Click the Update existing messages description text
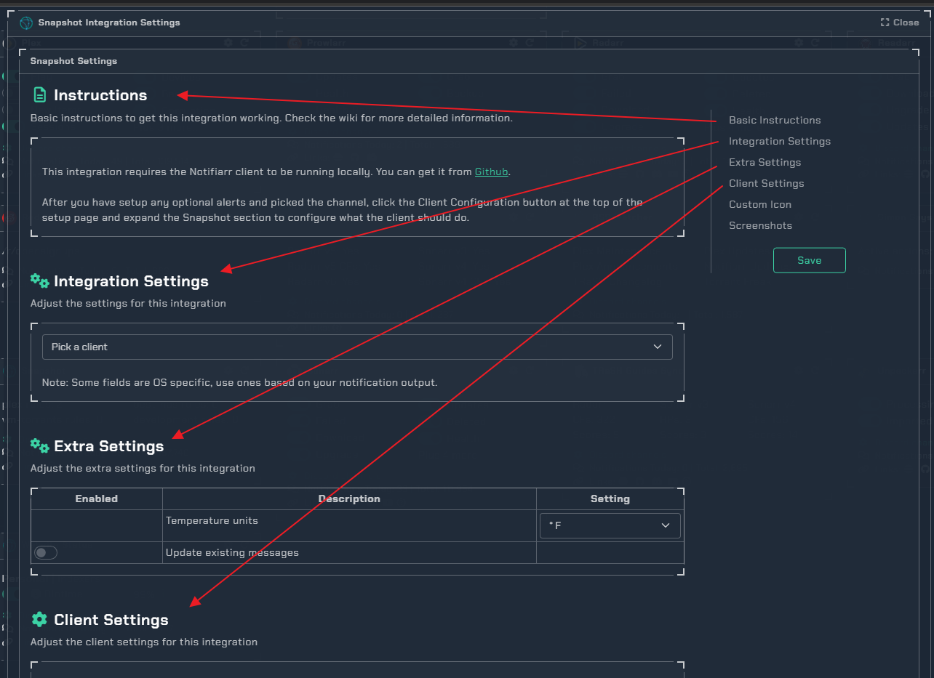 (232, 552)
